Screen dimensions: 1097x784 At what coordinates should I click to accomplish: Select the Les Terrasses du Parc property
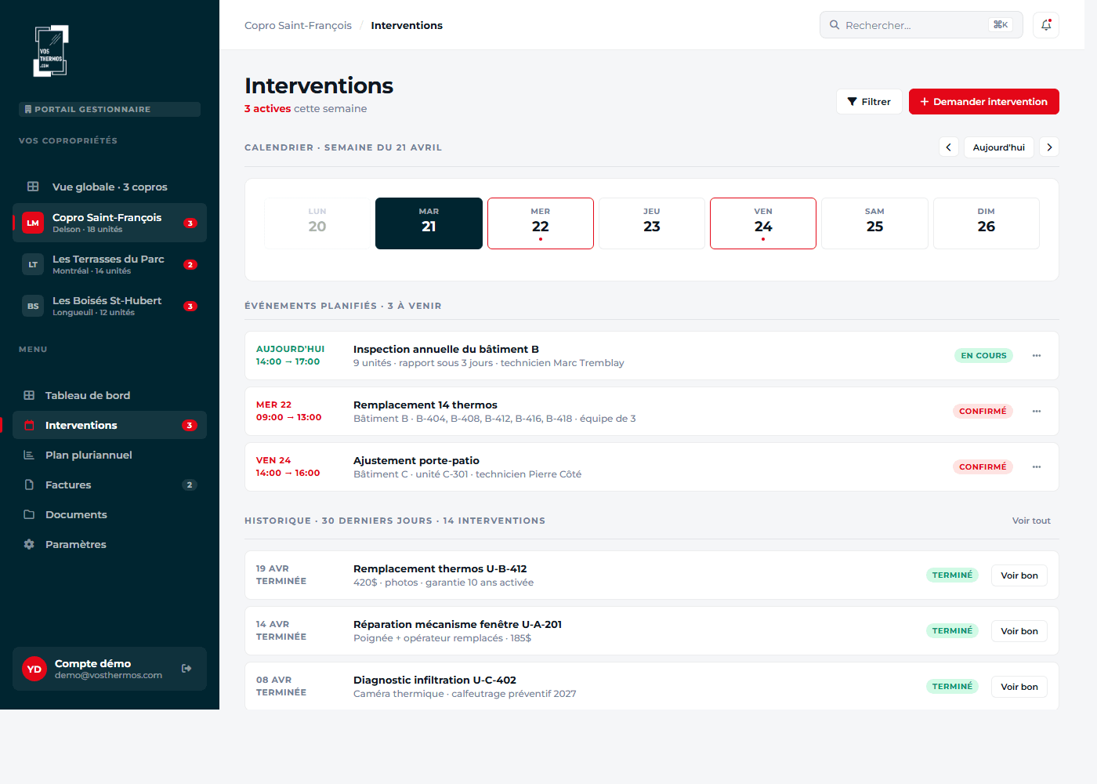110,264
